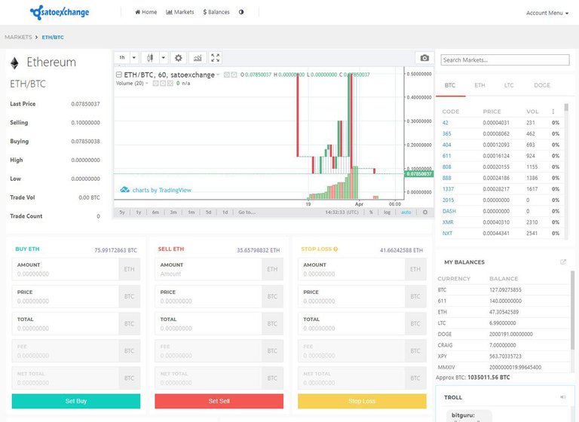Toggle visibility eye beside ETH/BTC legend title
579x422 pixels.
227,75
